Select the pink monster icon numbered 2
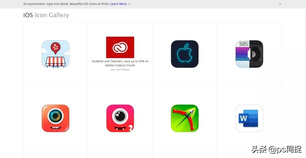Screen dimensions: 306x158 tap(120, 118)
